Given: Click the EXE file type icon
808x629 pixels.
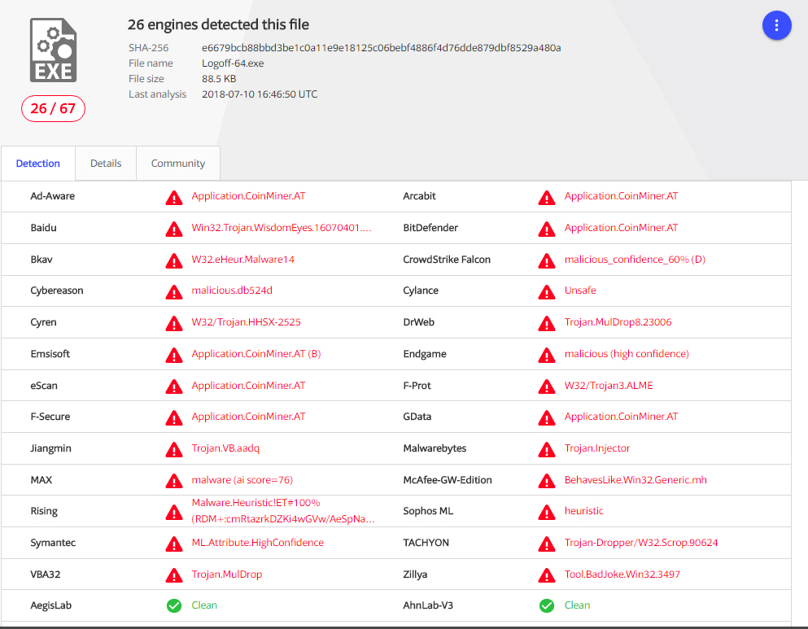Looking at the screenshot, I should click(53, 50).
